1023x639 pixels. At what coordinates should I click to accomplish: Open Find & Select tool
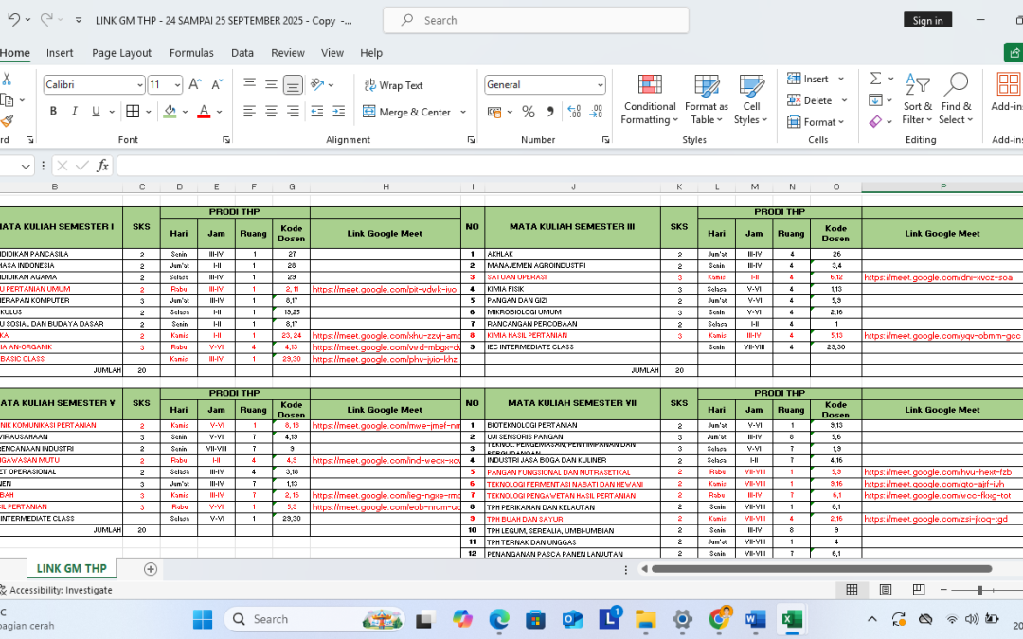coord(956,85)
